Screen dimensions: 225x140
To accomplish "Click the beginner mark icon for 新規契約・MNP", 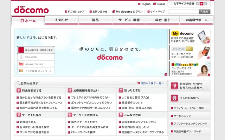I will click(174, 86).
